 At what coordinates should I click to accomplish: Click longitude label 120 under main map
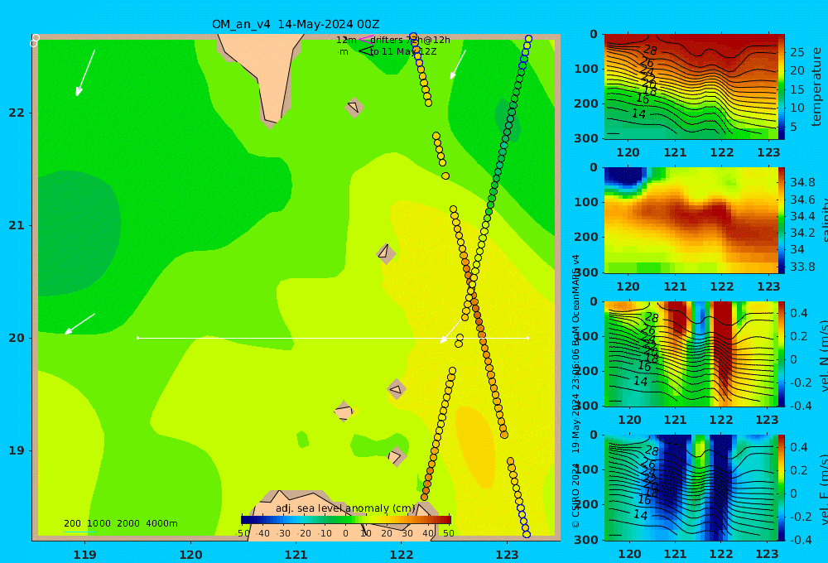tap(190, 555)
